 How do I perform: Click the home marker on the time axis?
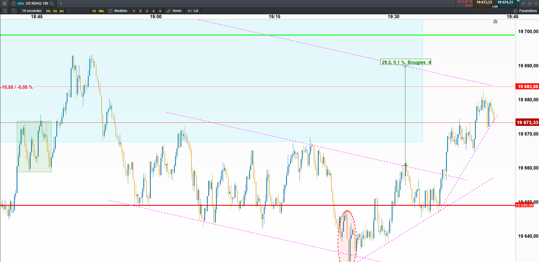[495, 21]
